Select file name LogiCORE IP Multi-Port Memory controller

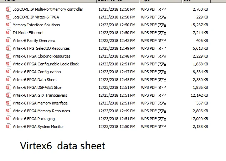(48, 9)
